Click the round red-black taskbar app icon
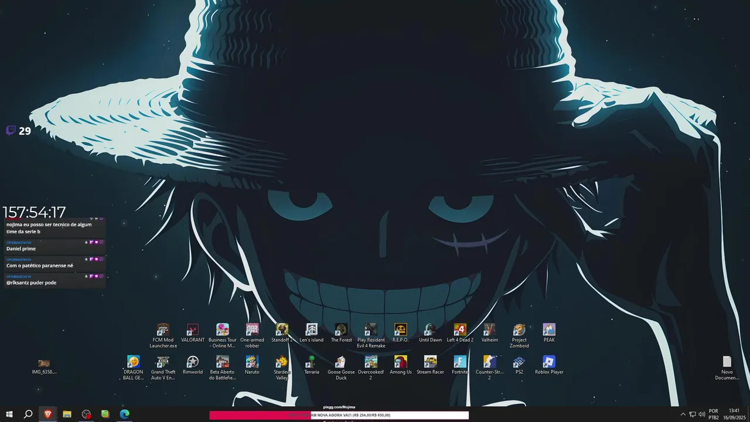The image size is (750, 422). tap(86, 414)
